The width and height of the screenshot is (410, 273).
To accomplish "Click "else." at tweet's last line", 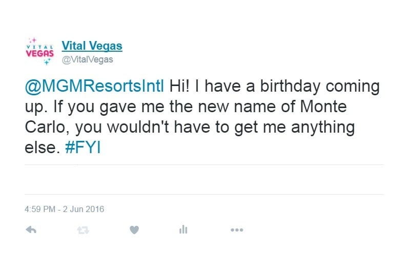I will point(40,148).
